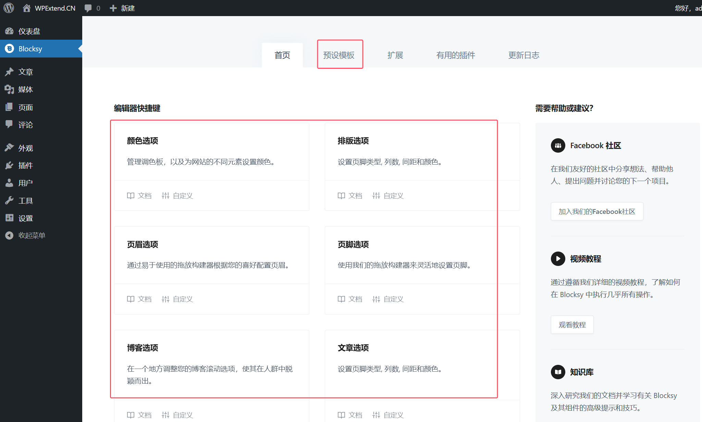Open the WPExtend.CN site home link
The width and height of the screenshot is (702, 422).
point(49,8)
